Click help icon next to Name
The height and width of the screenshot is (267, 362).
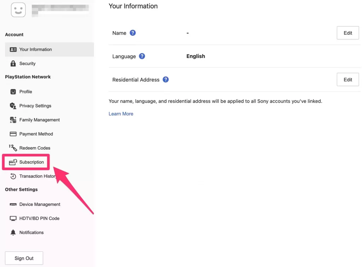pyautogui.click(x=133, y=33)
